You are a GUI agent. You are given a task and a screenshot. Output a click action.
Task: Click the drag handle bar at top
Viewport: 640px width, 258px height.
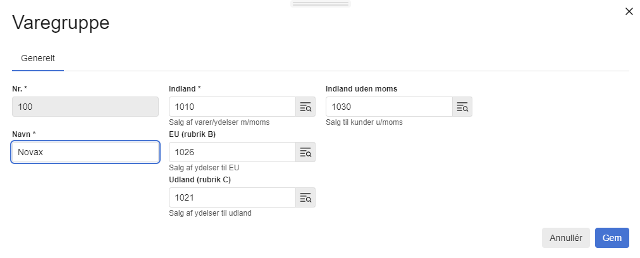(x=321, y=4)
